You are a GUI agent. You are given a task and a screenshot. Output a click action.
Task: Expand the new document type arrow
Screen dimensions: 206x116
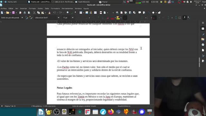point(5,13)
